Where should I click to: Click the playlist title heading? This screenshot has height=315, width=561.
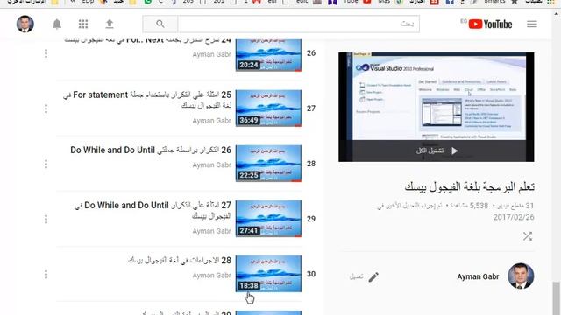[470, 186]
